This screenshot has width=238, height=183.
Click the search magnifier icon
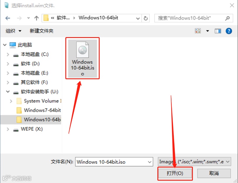coord(227,18)
